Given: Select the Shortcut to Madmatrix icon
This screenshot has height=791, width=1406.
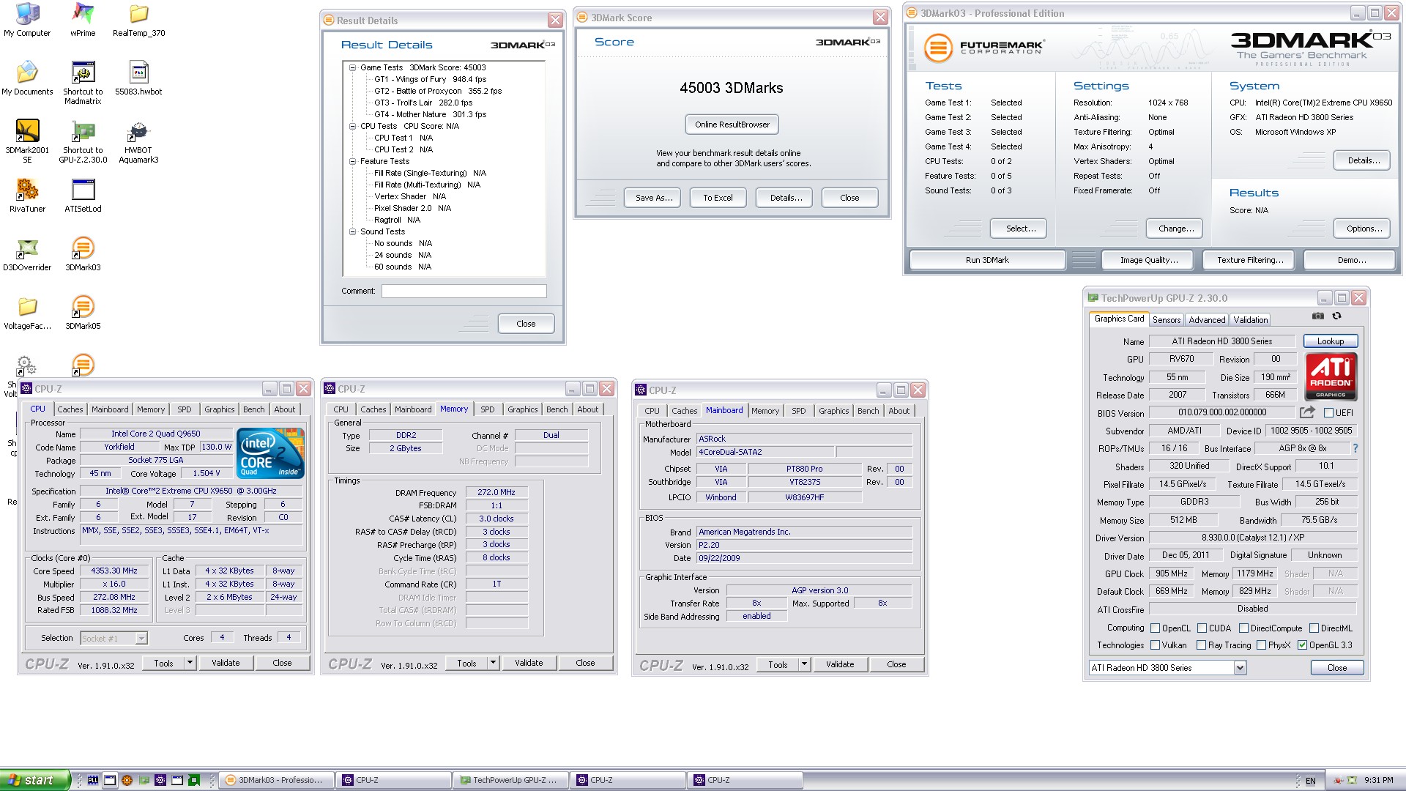Looking at the screenshot, I should tap(83, 83).
